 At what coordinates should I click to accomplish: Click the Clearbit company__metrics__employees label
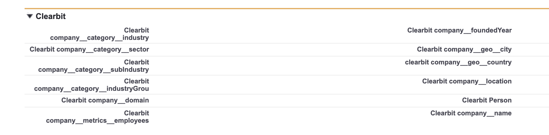click(97, 117)
